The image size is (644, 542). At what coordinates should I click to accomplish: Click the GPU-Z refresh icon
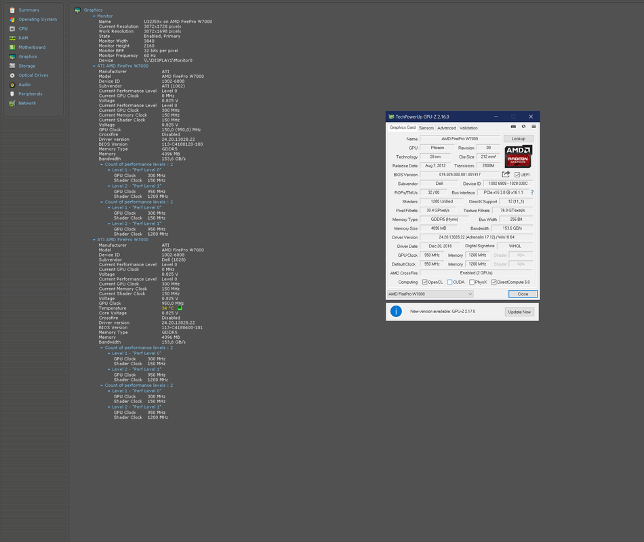pos(523,127)
